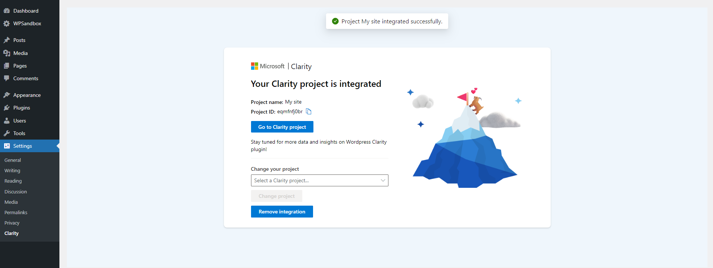Click the Dashboard gauge icon
This screenshot has width=713, height=268.
(7, 11)
